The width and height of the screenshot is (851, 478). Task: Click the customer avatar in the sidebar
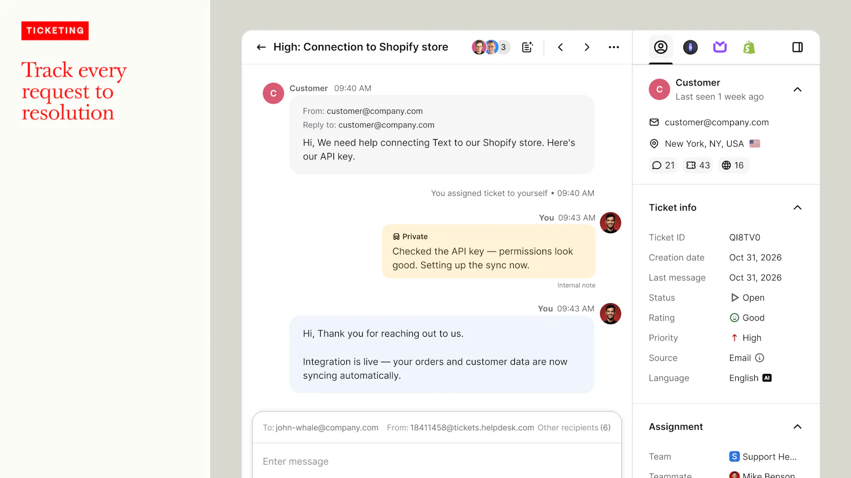pos(660,89)
